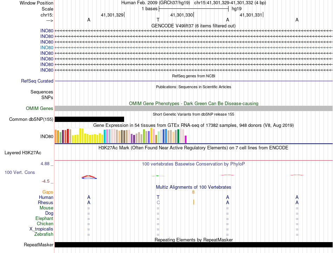Select the chr15: ruler label
Screen dimensions: 333x253
pyautogui.click(x=47, y=15)
